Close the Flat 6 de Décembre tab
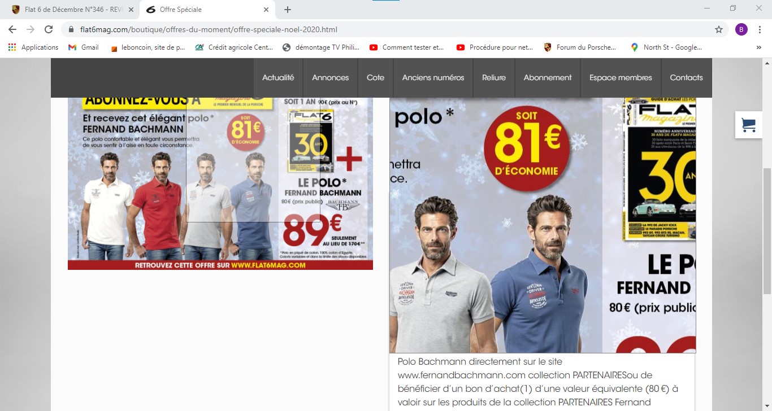The width and height of the screenshot is (772, 411). [x=131, y=10]
